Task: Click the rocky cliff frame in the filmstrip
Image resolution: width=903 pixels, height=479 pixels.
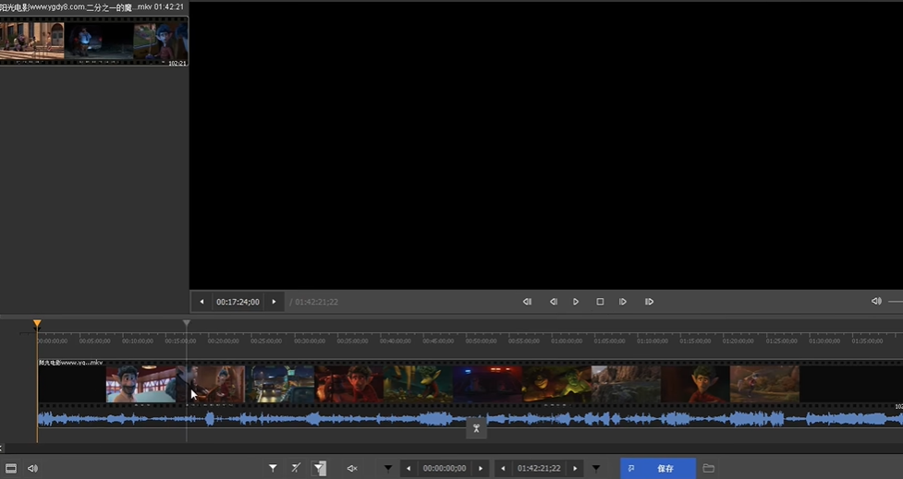Action: click(x=626, y=384)
